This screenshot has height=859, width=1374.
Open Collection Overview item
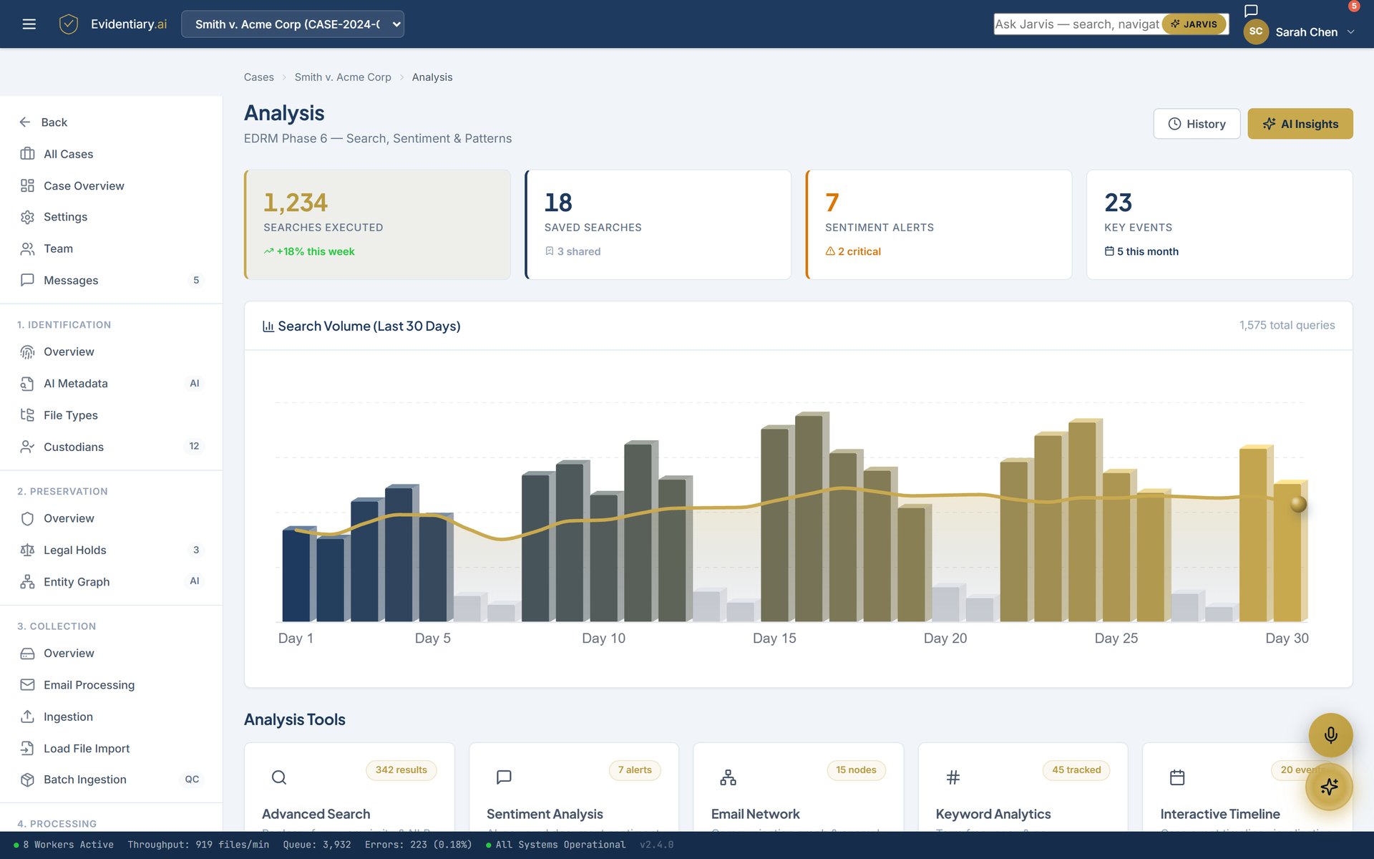pos(111,653)
